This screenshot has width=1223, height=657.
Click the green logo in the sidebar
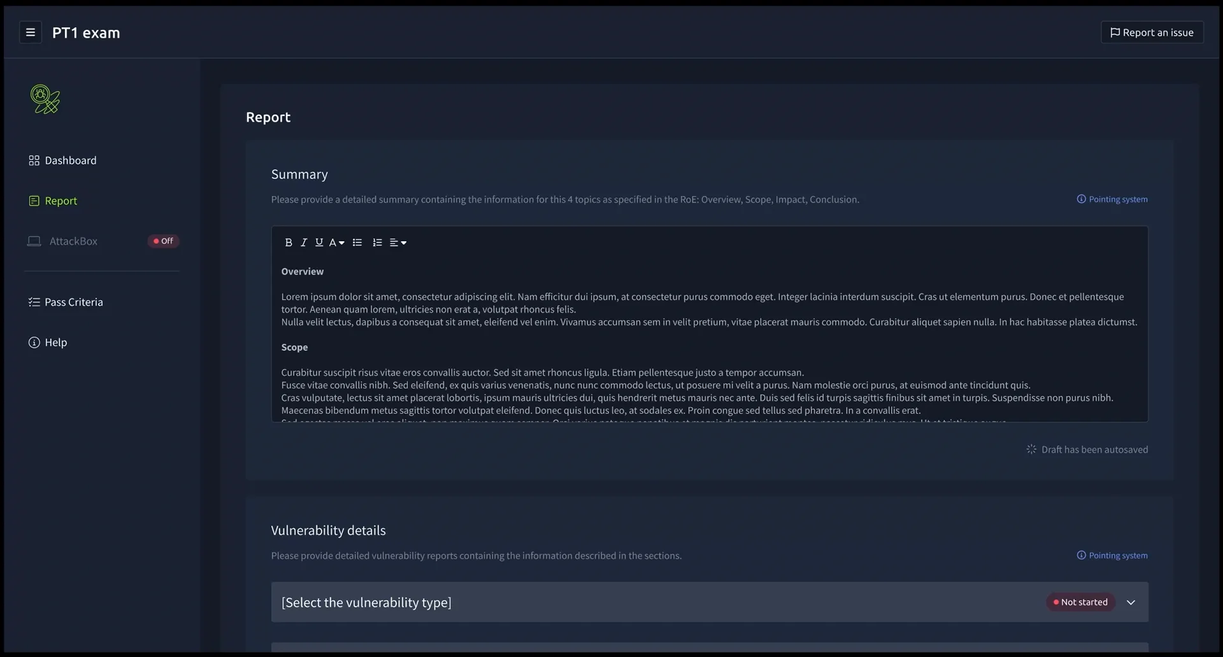point(45,99)
